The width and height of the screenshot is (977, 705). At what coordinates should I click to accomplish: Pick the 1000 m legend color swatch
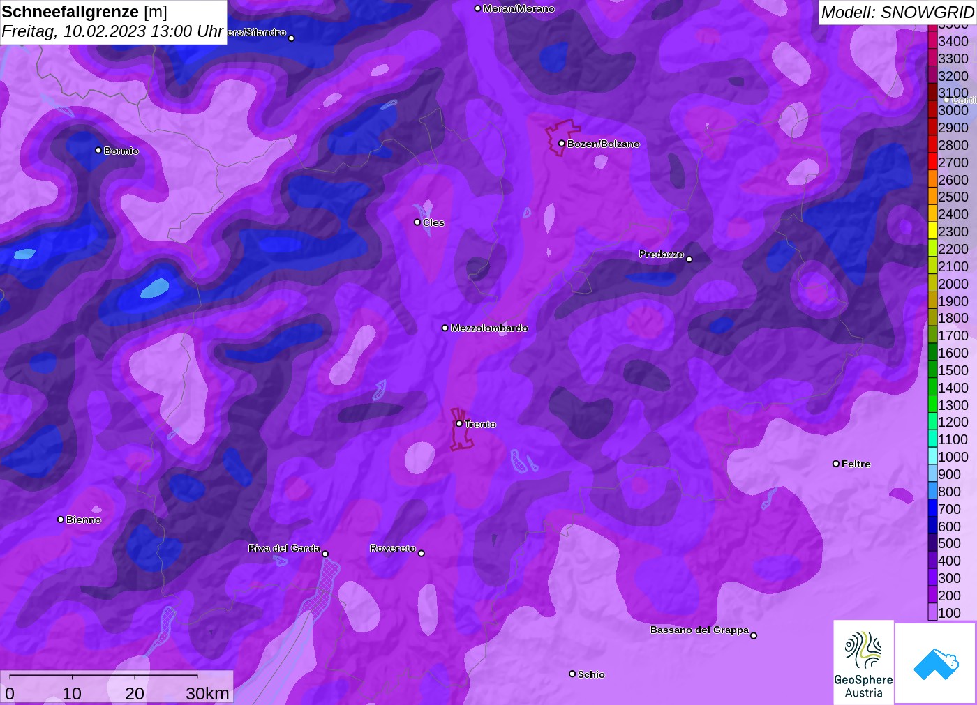[x=932, y=457]
